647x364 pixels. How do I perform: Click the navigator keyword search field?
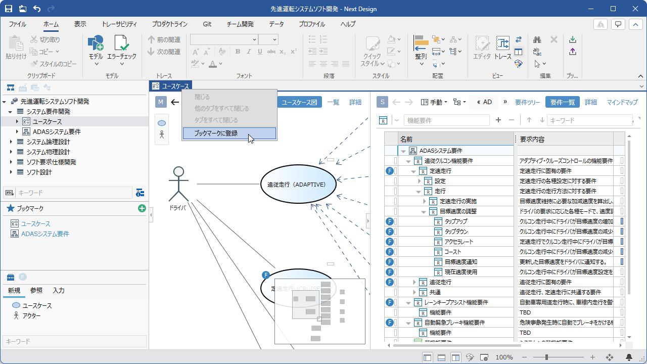[x=73, y=193]
